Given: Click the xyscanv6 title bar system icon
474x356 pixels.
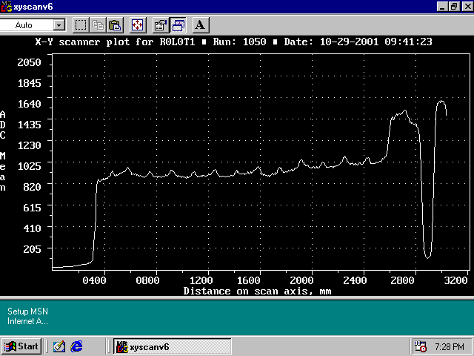Looking at the screenshot, I should tap(7, 6).
